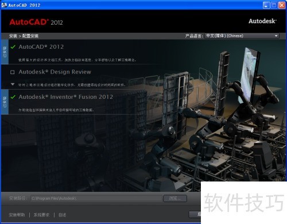
Task: Select the Autodesk Inventor Fusion 2012 title
Action: pyautogui.click(x=66, y=97)
